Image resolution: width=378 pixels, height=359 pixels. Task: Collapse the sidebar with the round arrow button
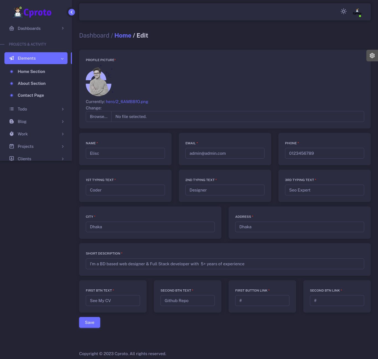point(72,12)
